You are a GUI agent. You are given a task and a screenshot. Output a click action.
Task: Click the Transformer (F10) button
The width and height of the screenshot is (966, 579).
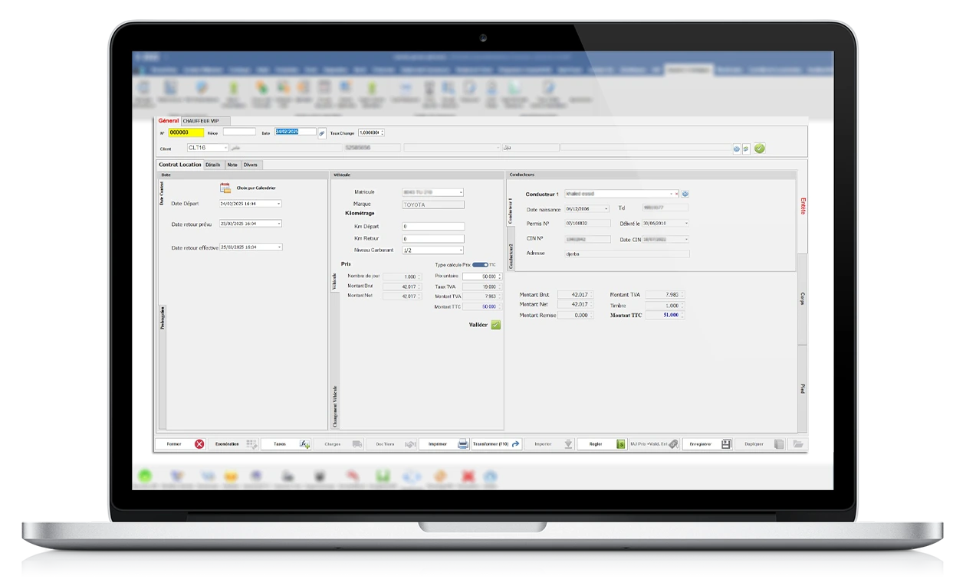coord(496,443)
